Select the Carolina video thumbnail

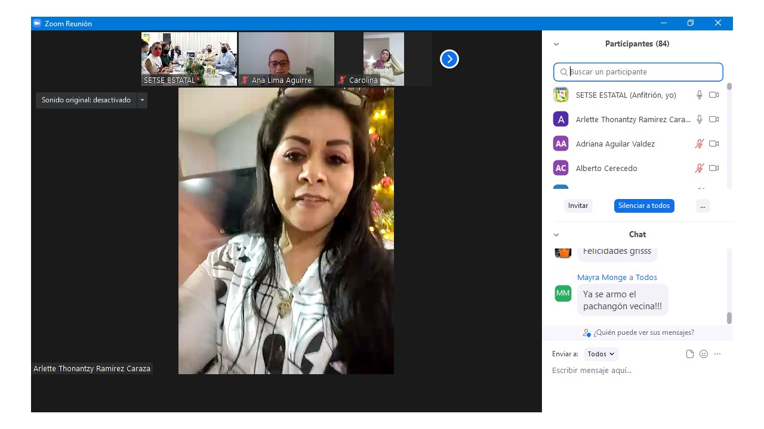pos(384,59)
